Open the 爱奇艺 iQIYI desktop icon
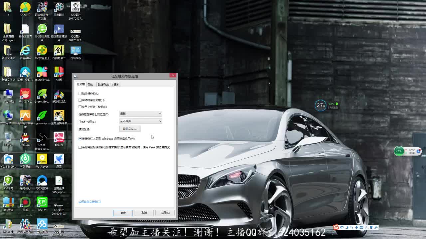The image size is (426, 239). point(42,202)
